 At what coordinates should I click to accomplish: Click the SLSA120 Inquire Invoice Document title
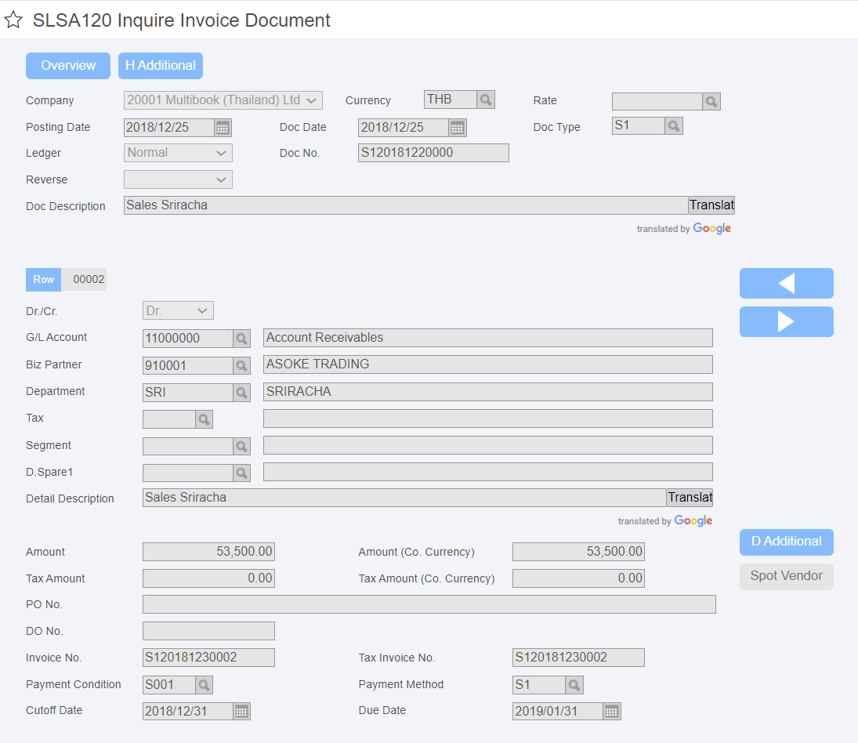(x=181, y=20)
